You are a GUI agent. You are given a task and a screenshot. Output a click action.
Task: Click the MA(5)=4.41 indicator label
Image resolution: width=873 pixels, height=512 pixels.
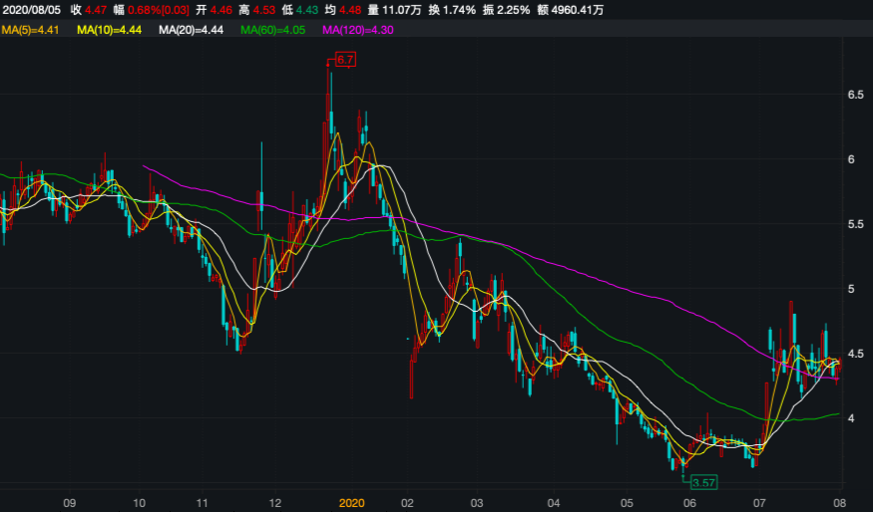point(31,31)
